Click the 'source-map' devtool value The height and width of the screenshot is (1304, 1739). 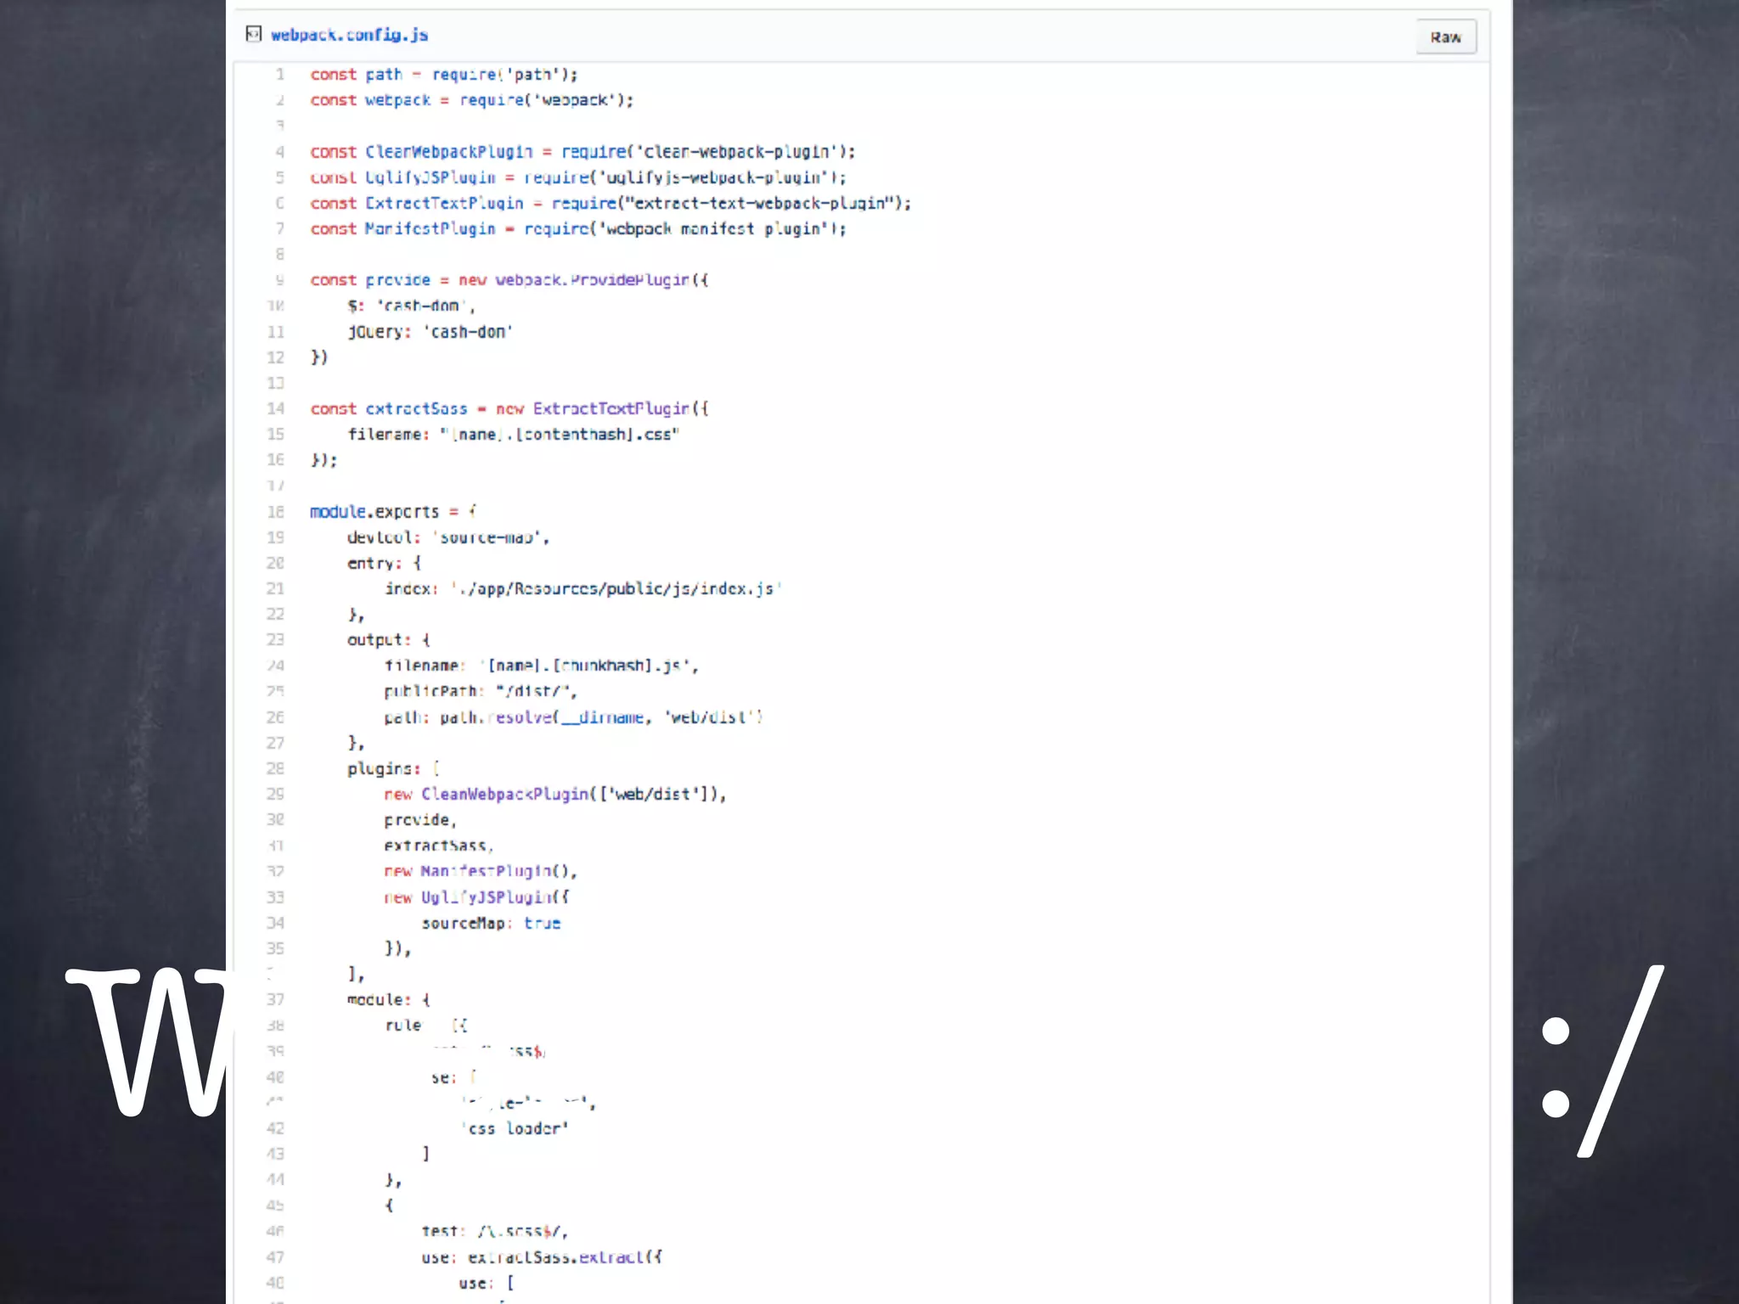488,537
